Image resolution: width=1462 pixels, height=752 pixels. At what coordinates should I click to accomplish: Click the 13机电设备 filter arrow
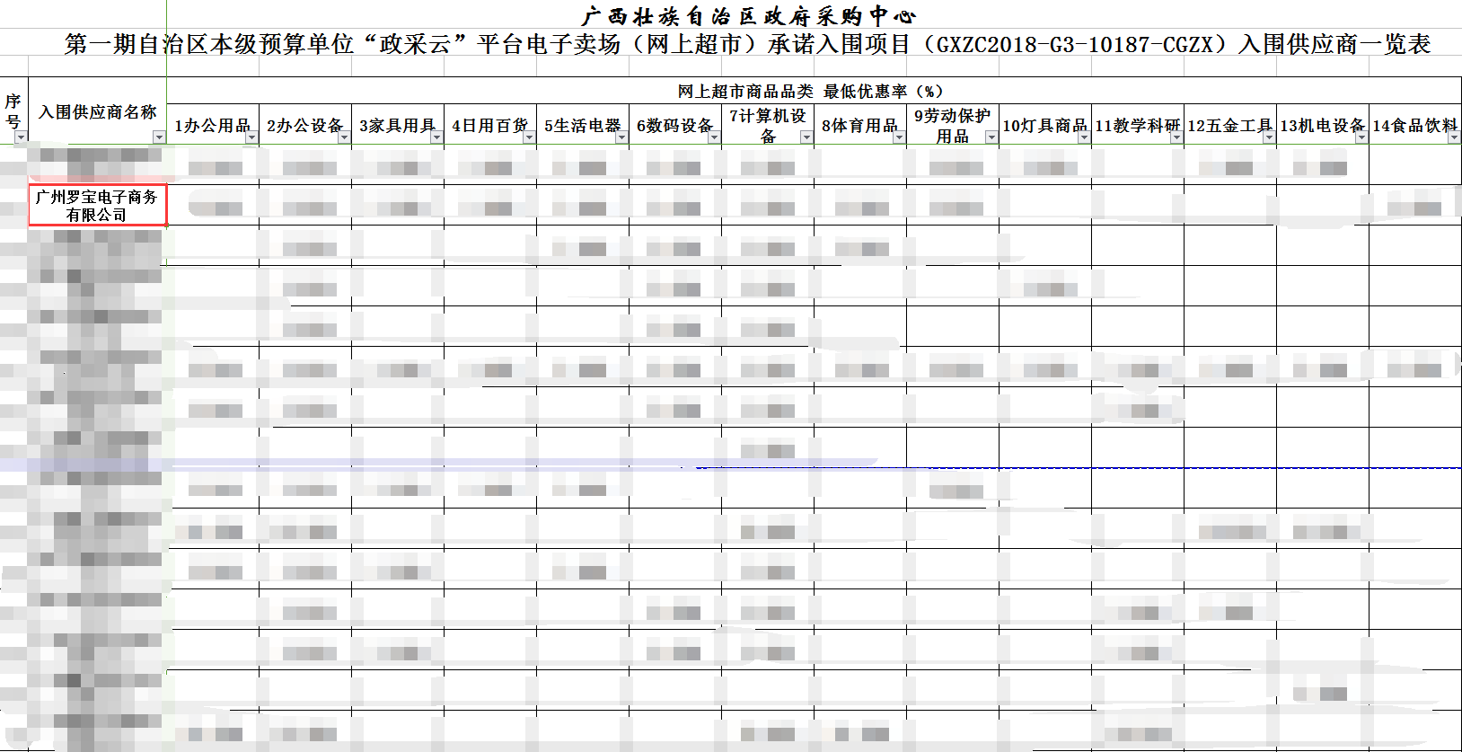pos(1361,137)
